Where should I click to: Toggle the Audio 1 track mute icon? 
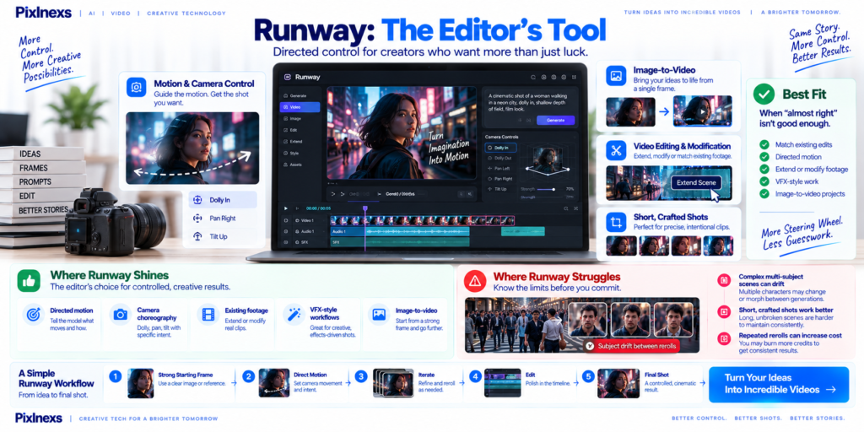point(285,231)
